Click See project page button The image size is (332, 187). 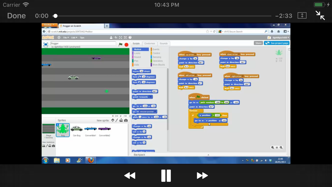click(x=277, y=43)
